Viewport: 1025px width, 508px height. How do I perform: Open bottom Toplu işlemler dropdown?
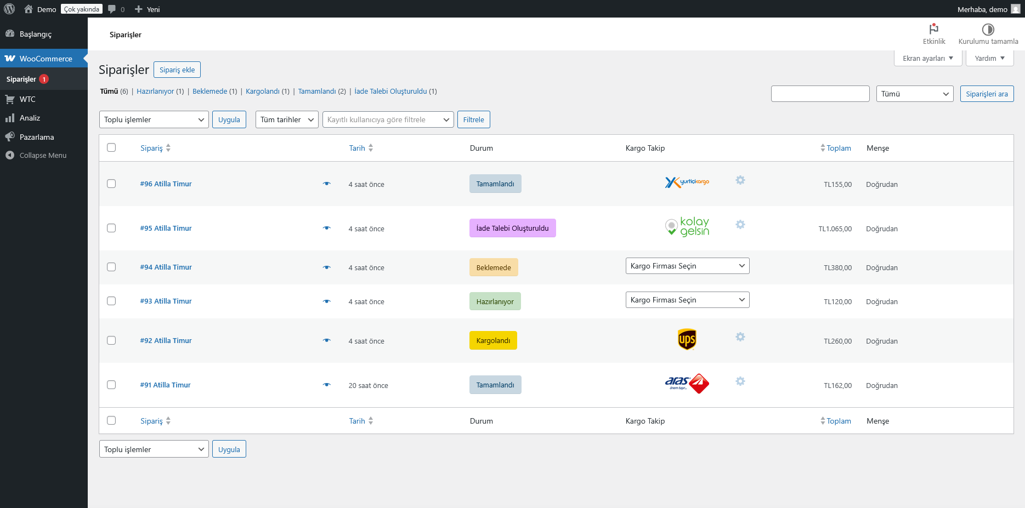[x=154, y=449]
